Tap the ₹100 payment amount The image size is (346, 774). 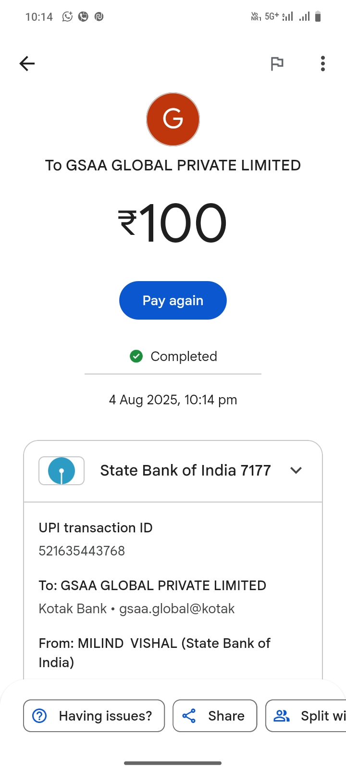[173, 223]
